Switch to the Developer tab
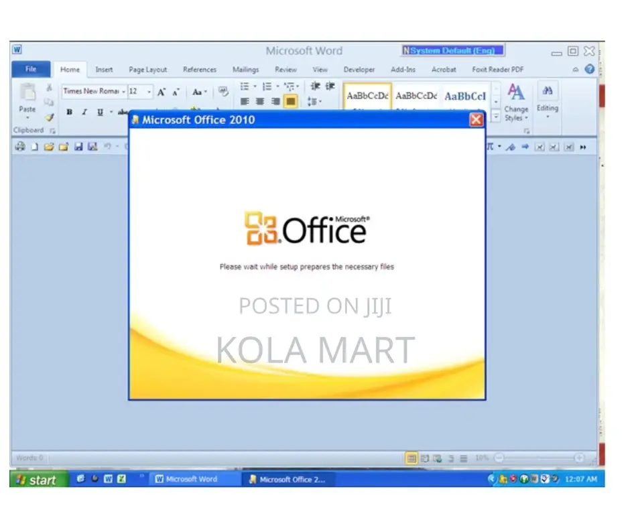The height and width of the screenshot is (528, 630). tap(359, 70)
